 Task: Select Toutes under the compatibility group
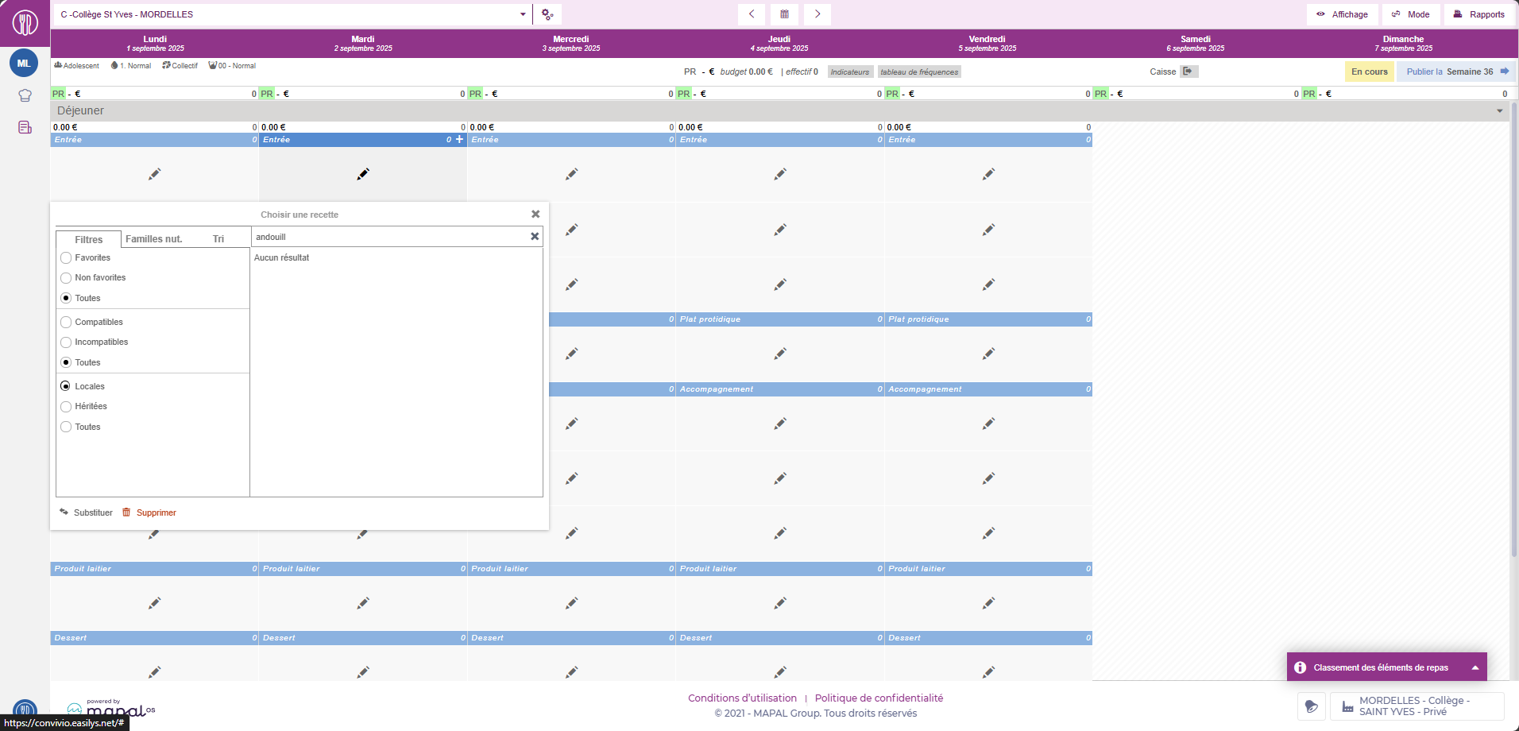click(66, 362)
